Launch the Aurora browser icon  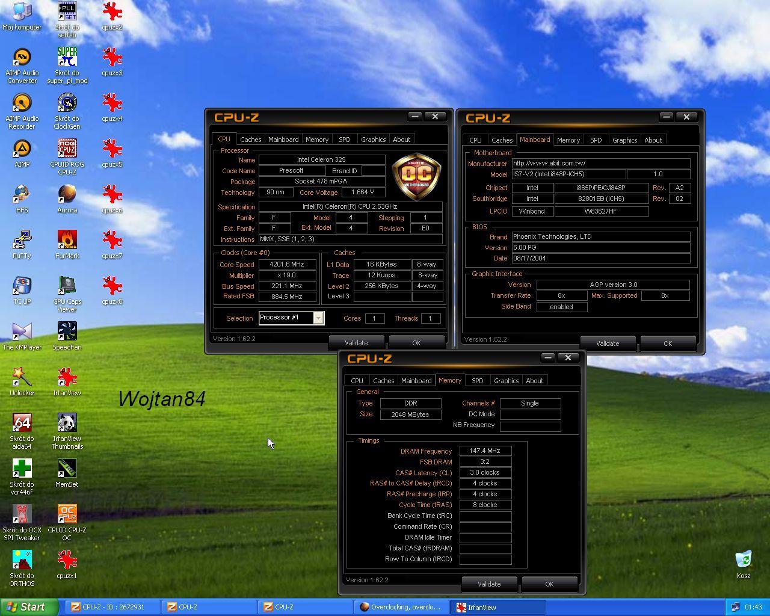click(x=67, y=199)
